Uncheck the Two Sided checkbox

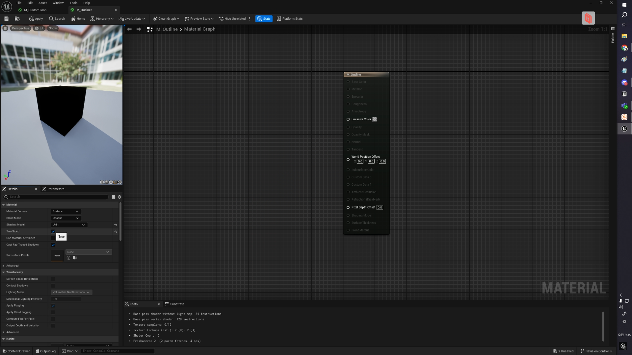click(x=53, y=231)
